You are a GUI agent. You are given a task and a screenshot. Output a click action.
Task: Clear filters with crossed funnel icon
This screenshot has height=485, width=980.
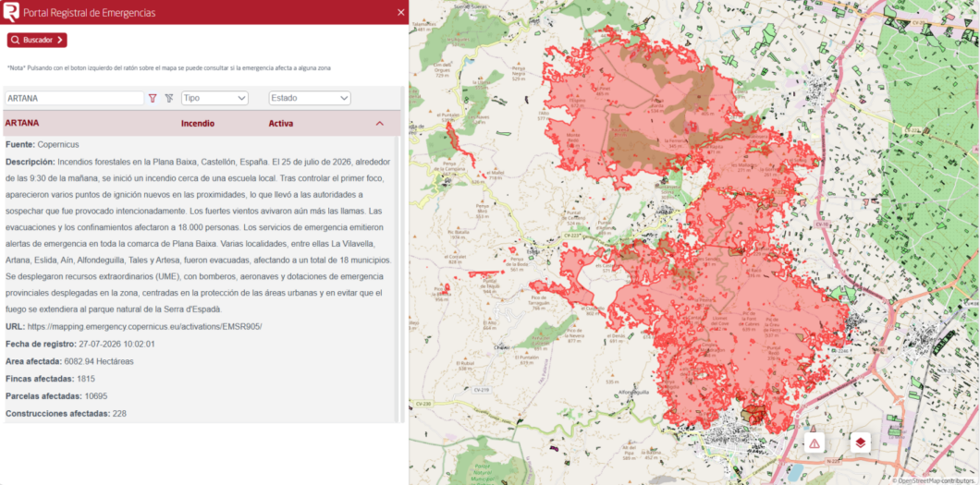click(x=169, y=98)
